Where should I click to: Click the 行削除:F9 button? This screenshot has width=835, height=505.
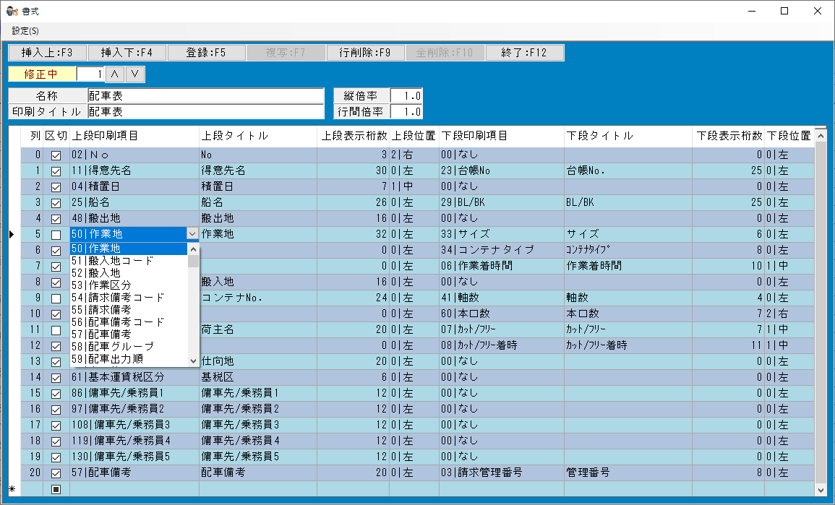365,53
